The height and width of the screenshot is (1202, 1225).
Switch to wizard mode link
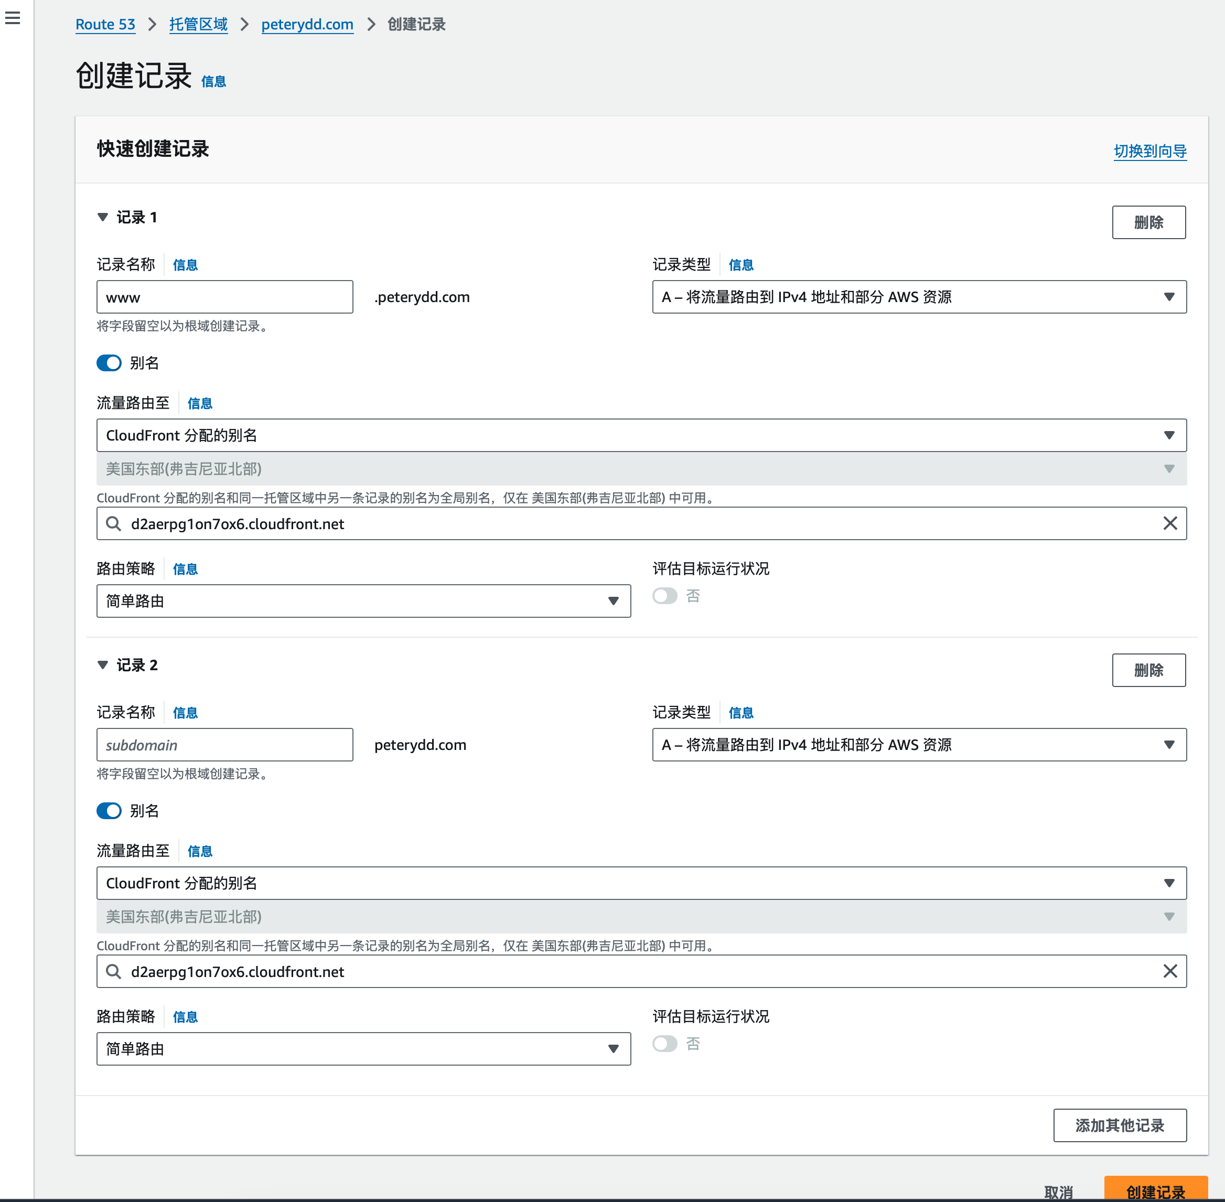click(1149, 151)
